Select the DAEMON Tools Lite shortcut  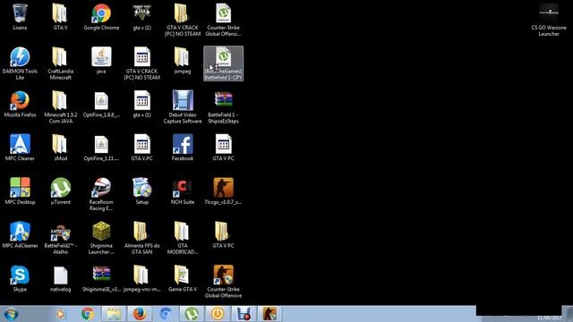point(20,64)
